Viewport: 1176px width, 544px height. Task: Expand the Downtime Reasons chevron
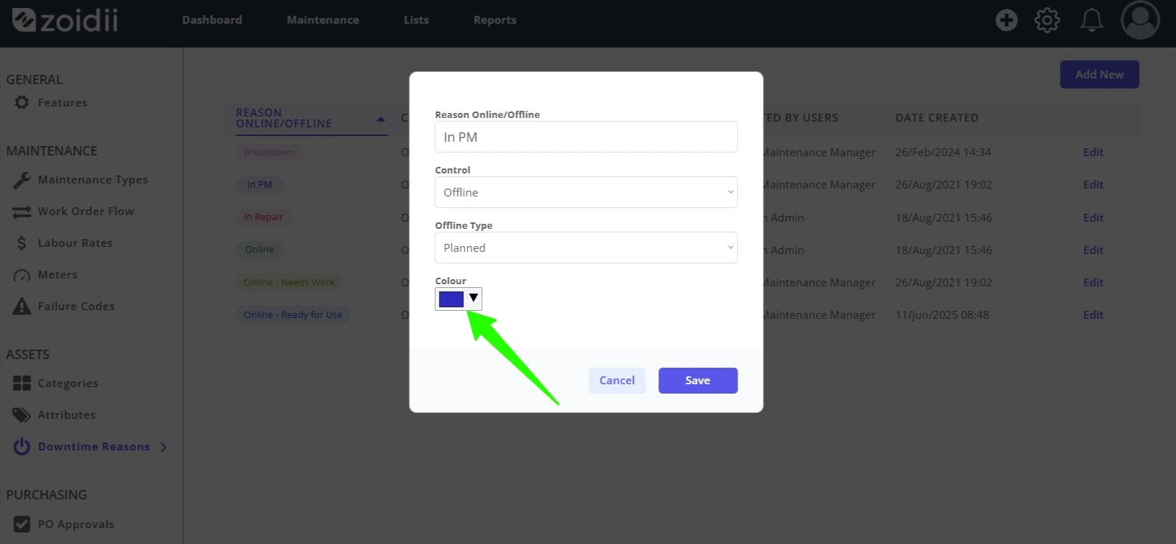(163, 447)
